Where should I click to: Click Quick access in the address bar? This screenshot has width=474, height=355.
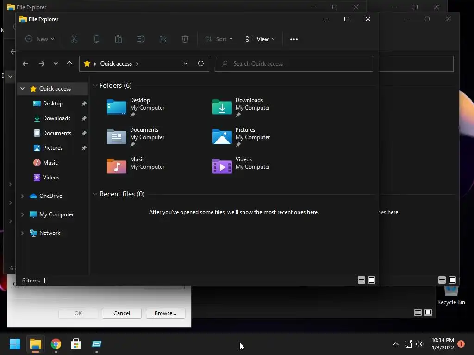click(116, 64)
